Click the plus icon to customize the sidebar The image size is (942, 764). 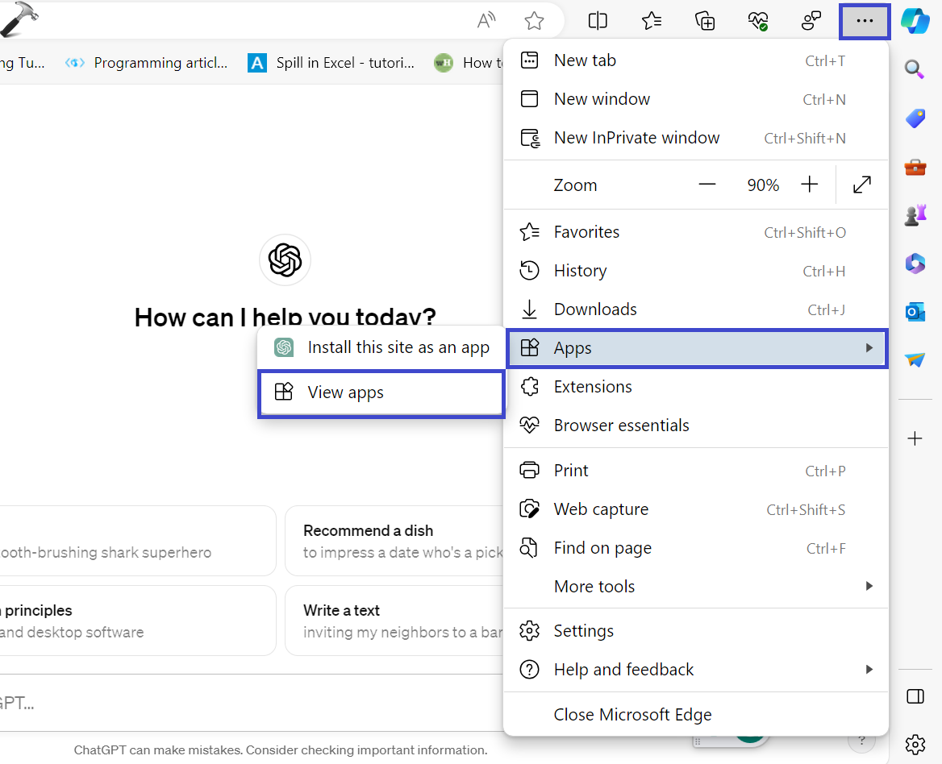pos(915,438)
